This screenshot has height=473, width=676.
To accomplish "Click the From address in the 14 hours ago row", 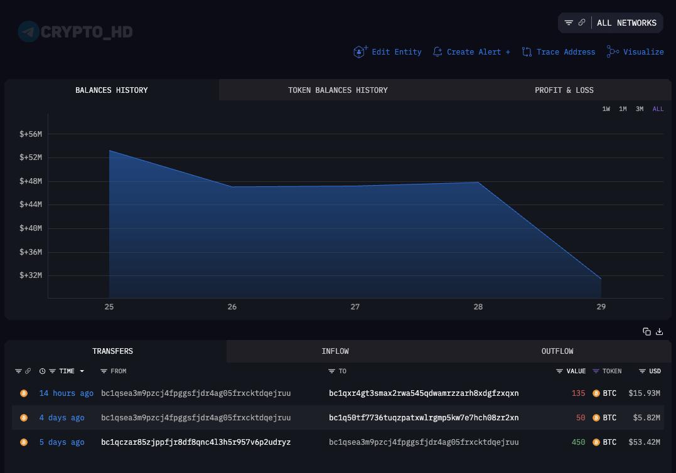I will point(196,393).
